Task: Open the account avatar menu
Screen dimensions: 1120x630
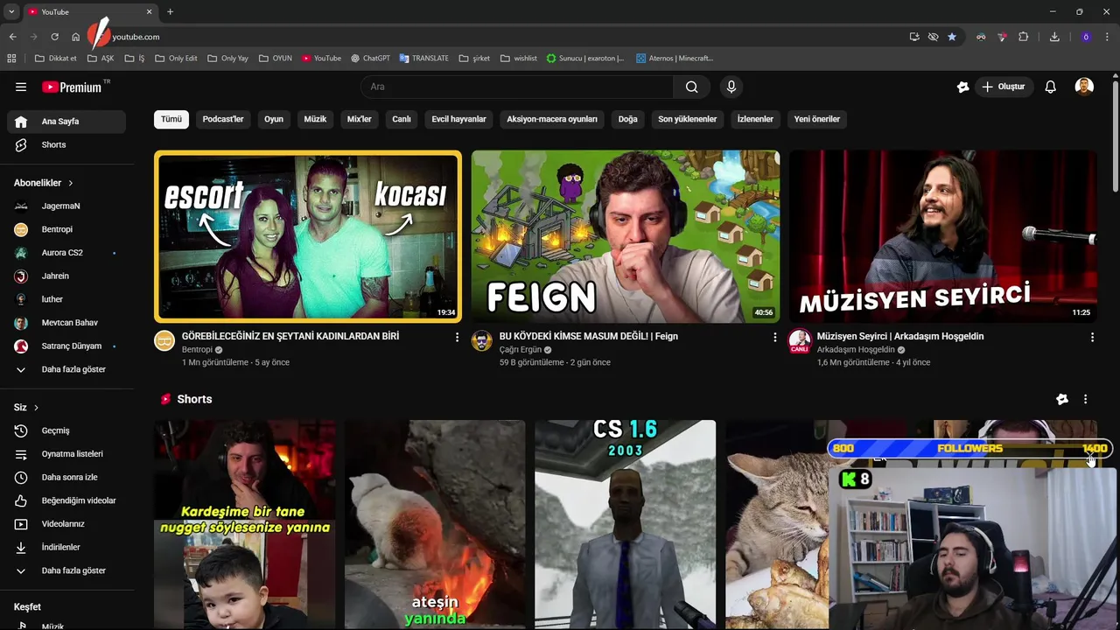Action: 1084,87
